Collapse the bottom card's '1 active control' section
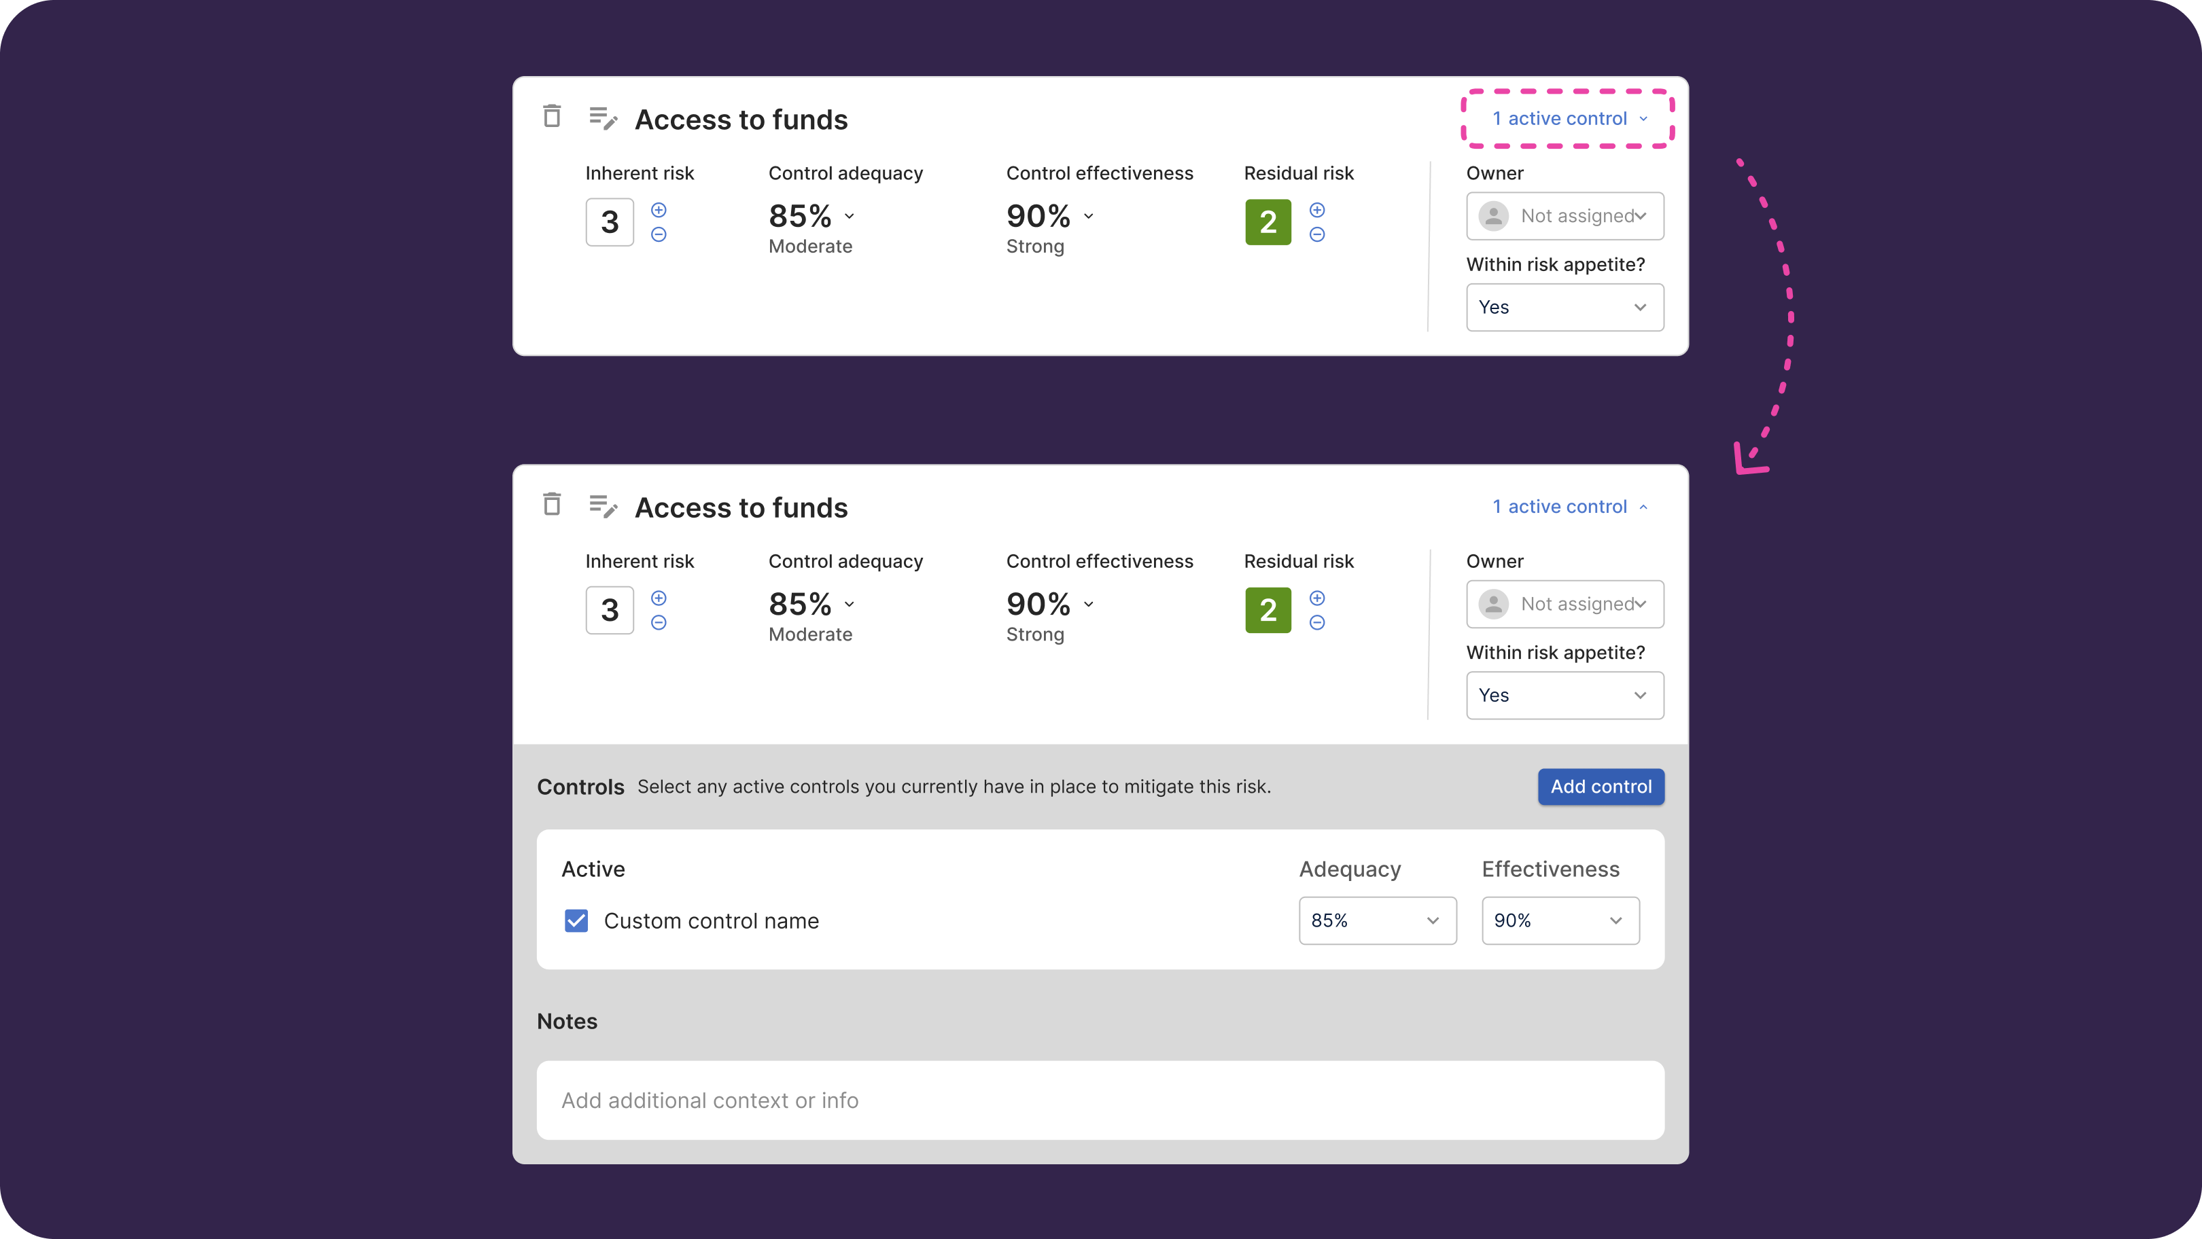2202x1239 pixels. pos(1569,507)
